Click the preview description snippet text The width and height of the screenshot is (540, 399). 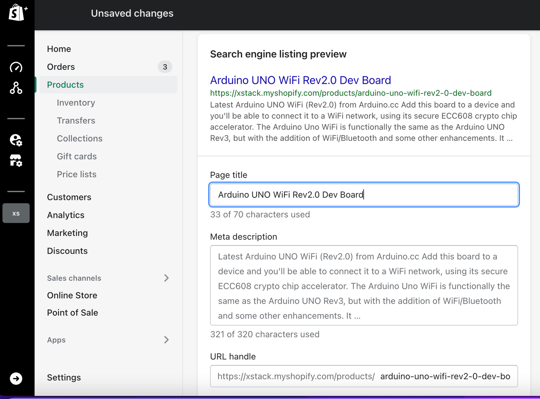pos(363,121)
